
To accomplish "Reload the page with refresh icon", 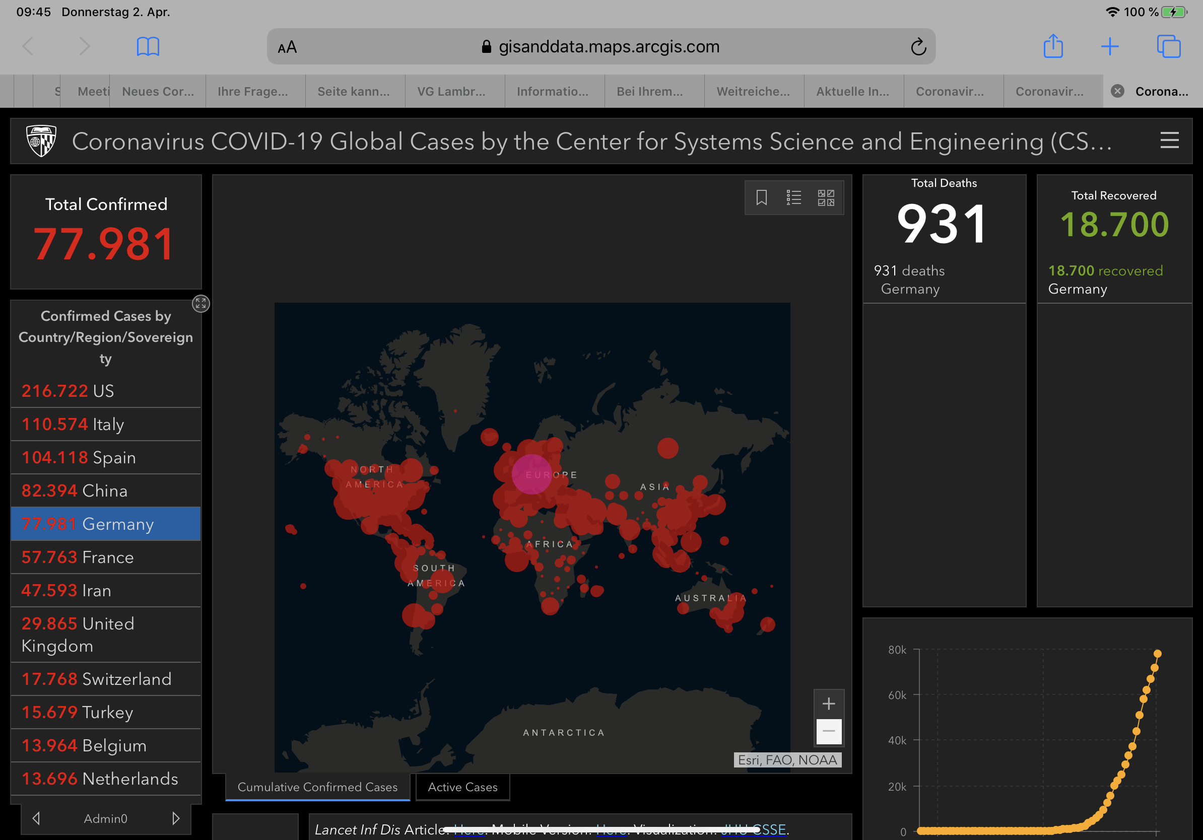I will [918, 47].
